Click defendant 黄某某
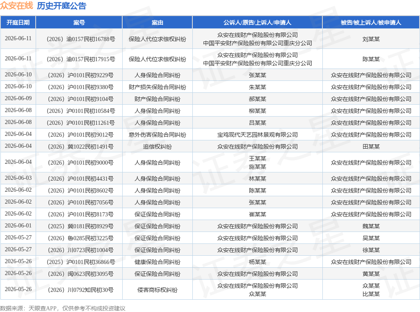 coord(371,274)
